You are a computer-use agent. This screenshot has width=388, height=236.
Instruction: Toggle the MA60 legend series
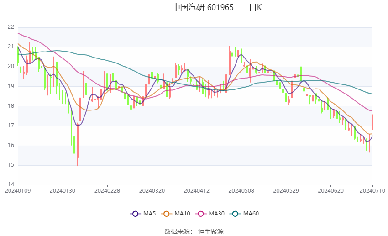click(x=244, y=214)
